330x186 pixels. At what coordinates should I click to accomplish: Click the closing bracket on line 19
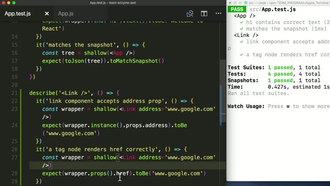coord(32,77)
